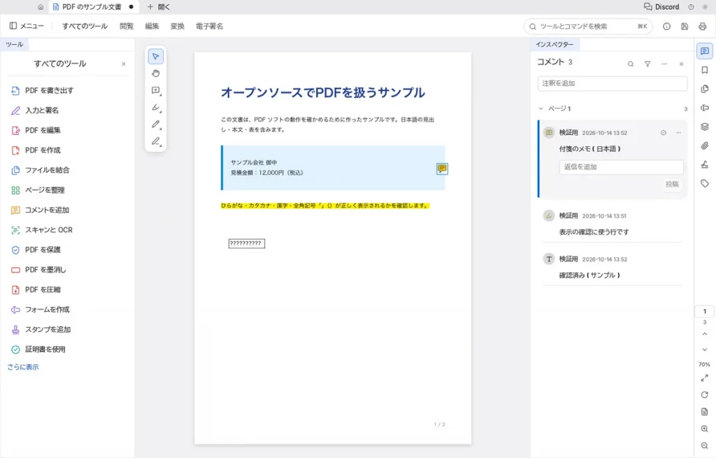The image size is (716, 458).
Task: Search comments with the magnifier icon
Action: 631,64
